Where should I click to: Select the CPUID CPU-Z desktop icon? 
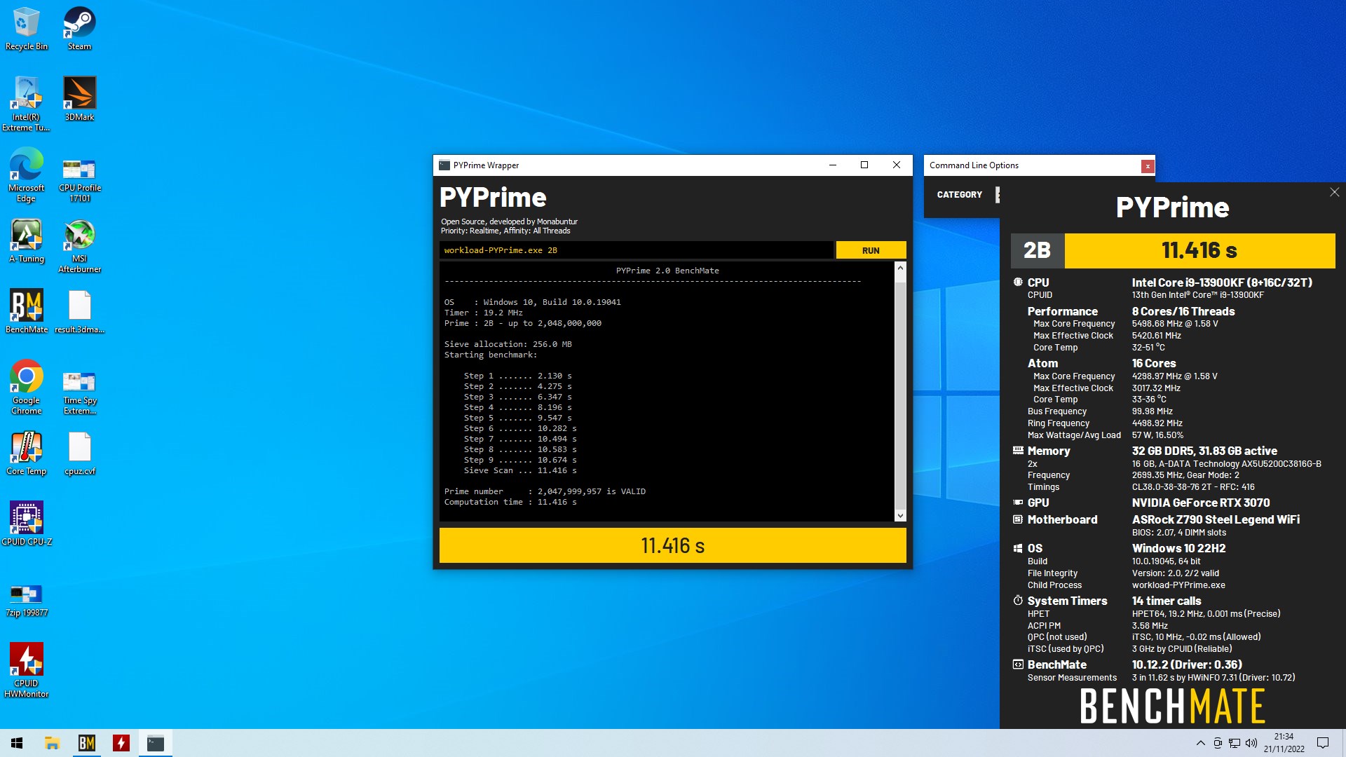(27, 524)
